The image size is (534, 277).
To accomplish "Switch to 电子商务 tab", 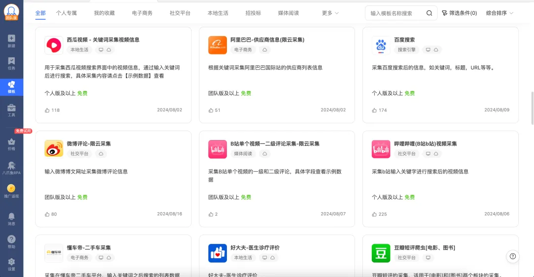I will [x=142, y=13].
